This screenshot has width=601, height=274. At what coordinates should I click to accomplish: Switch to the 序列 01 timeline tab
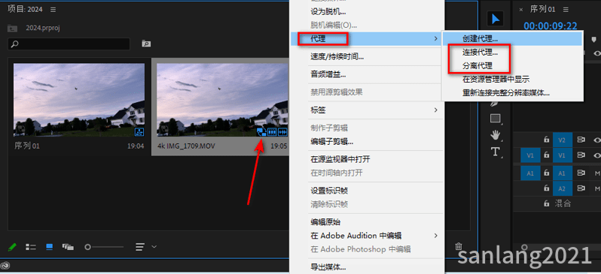coord(542,9)
